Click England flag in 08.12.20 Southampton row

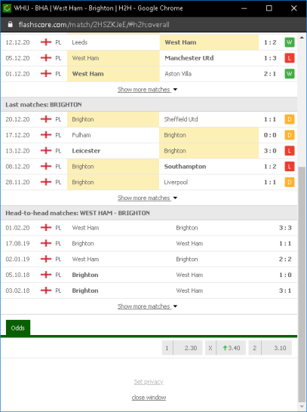pyautogui.click(x=46, y=166)
